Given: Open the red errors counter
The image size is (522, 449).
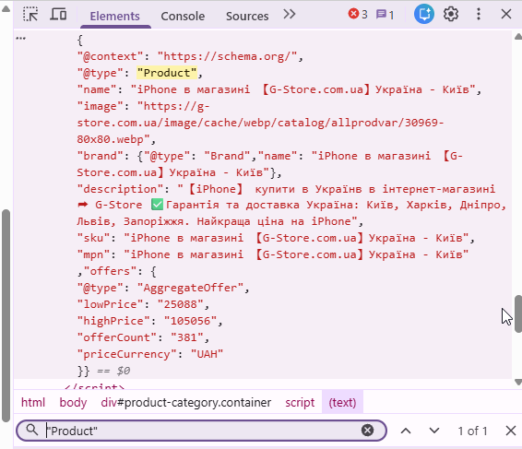Looking at the screenshot, I should click(x=358, y=15).
